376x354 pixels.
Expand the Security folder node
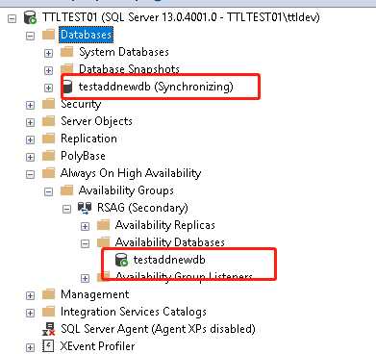pyautogui.click(x=30, y=105)
